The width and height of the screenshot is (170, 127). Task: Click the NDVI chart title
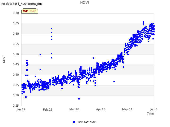point(84,2)
